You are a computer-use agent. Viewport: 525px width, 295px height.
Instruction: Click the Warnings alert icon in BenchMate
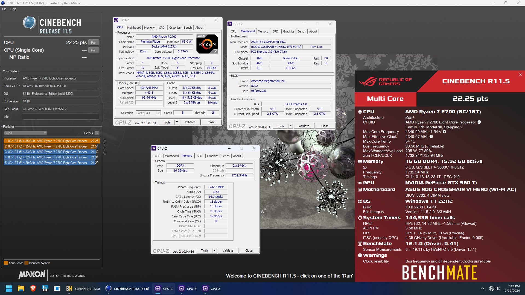[360, 255]
